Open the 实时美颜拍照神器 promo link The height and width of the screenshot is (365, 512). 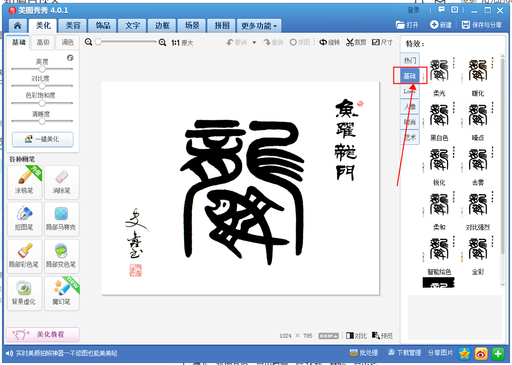coord(66,353)
